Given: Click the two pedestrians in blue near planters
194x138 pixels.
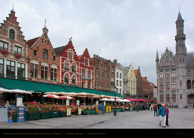Looking at the screenshot, I should click(101, 109).
